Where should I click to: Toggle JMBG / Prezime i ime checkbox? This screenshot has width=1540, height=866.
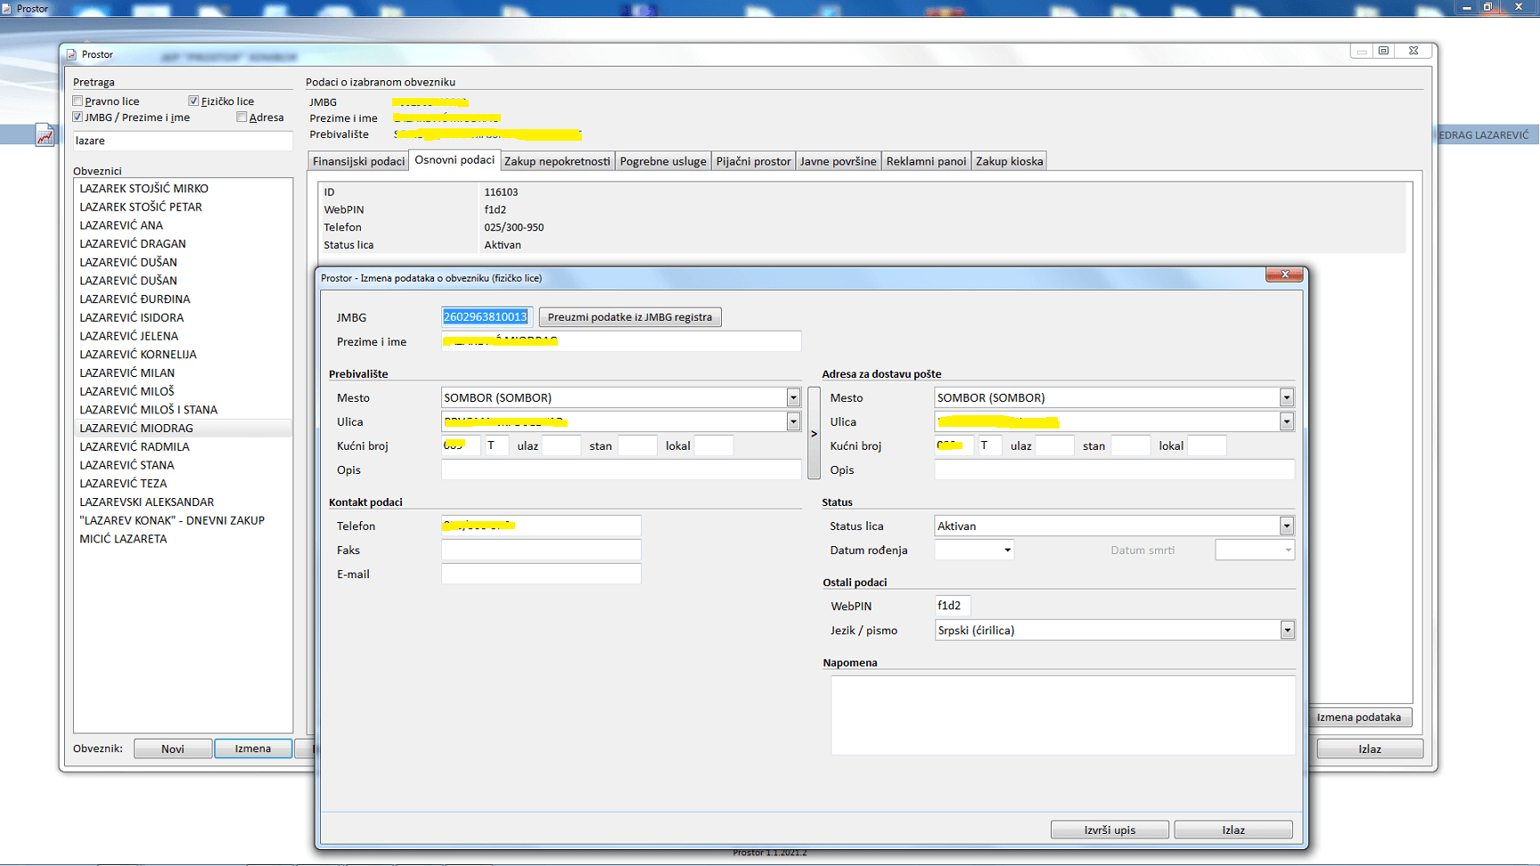coord(78,117)
